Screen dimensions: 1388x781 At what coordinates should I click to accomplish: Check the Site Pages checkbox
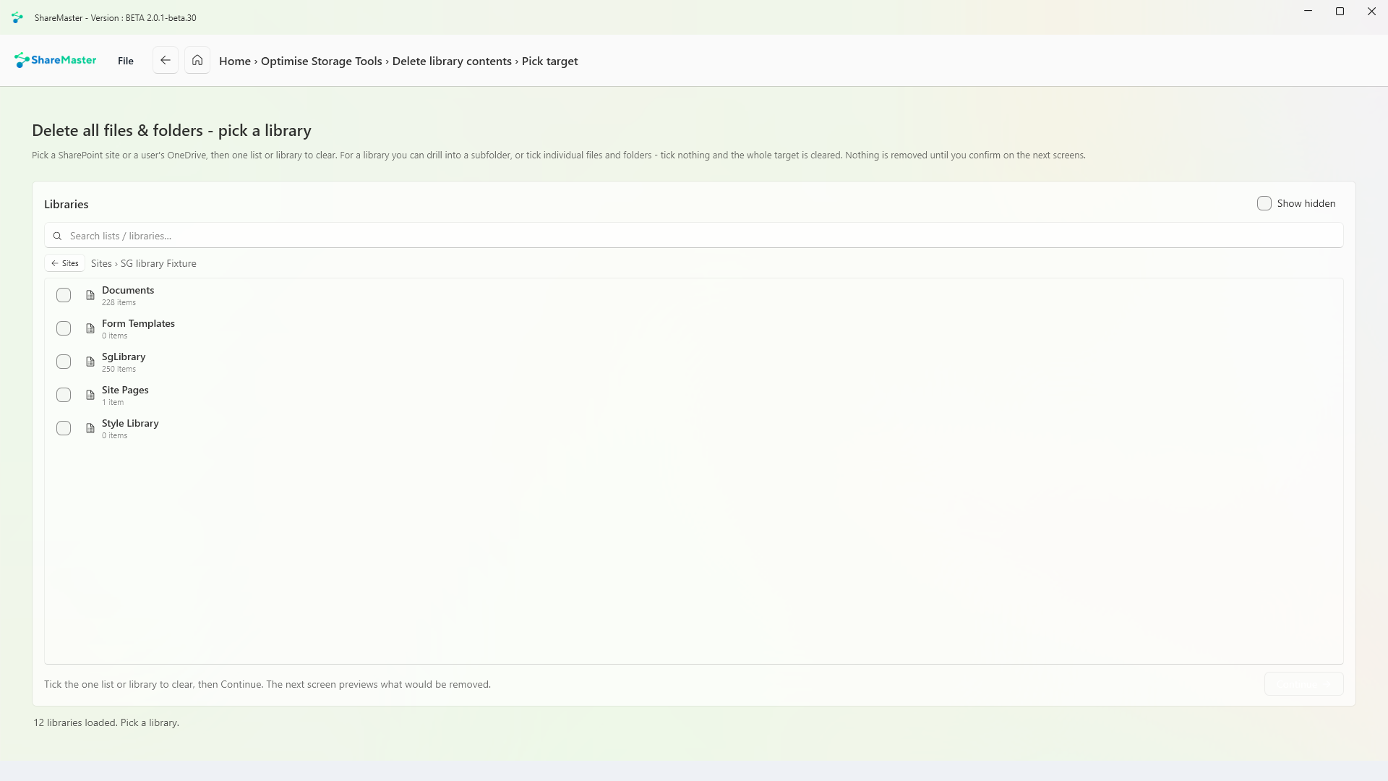click(x=64, y=395)
